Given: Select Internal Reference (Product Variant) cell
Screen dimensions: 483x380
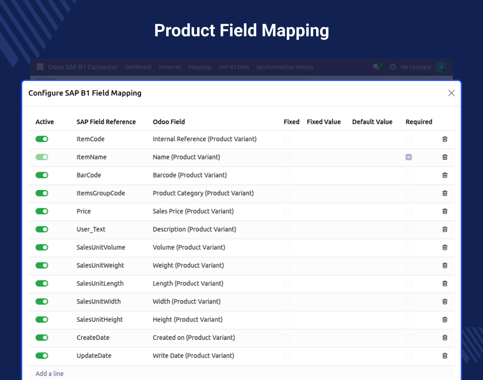Looking at the screenshot, I should (x=204, y=139).
